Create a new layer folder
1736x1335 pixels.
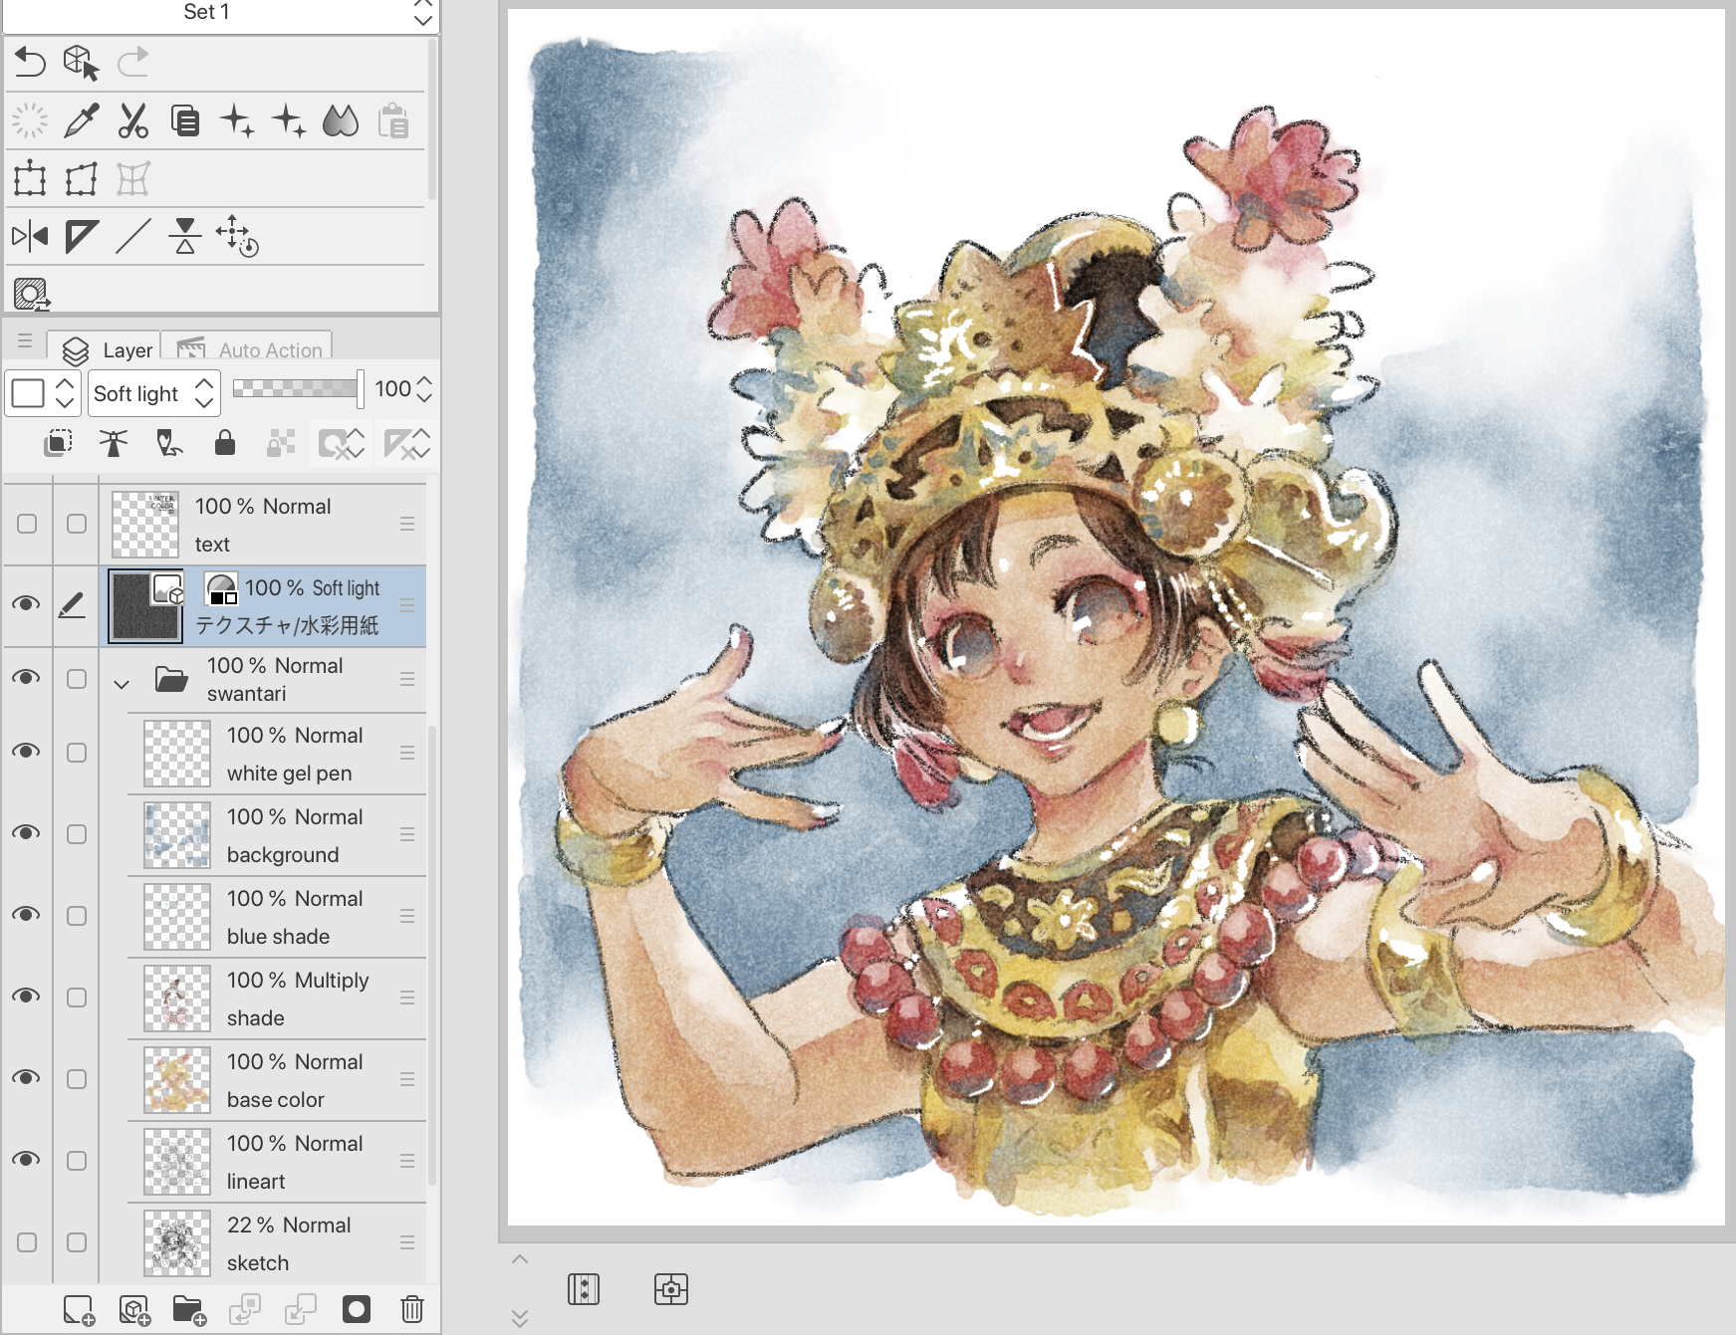tap(188, 1309)
